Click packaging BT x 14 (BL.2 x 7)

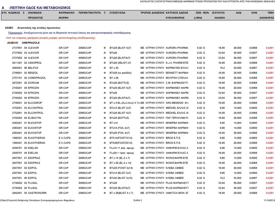(x=120, y=158)
